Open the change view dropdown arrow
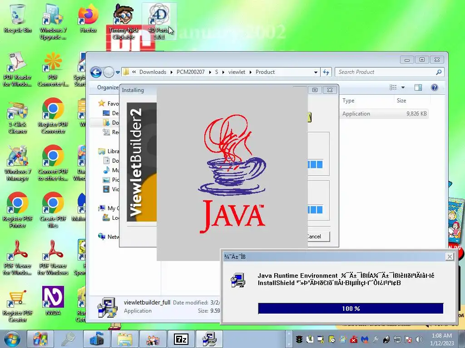465x348 pixels. pyautogui.click(x=403, y=87)
